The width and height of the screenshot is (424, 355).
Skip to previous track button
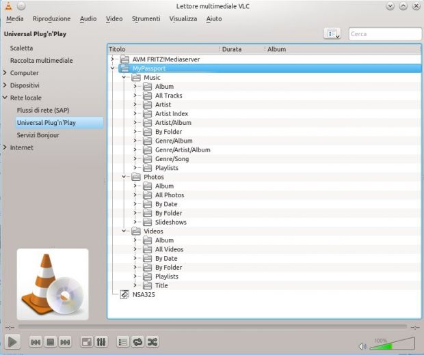[36, 342]
